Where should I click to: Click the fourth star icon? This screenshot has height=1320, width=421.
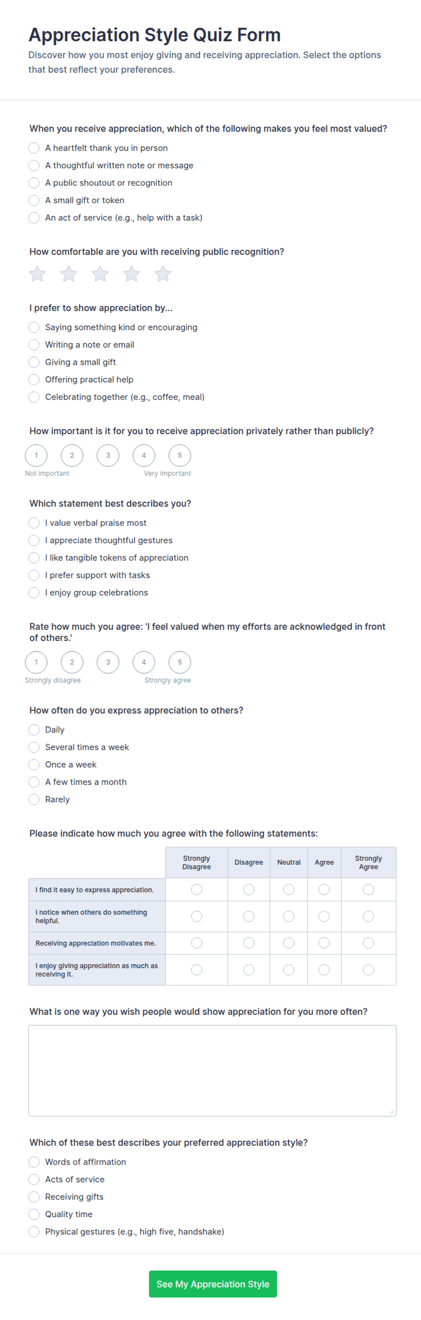[131, 274]
